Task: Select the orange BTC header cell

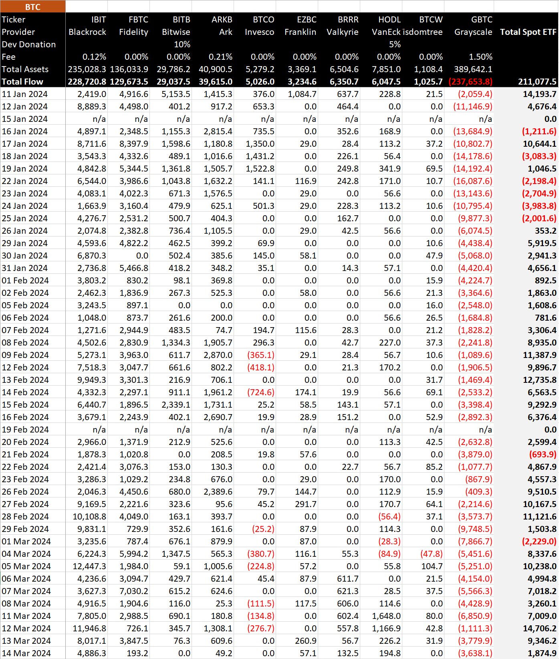Action: coord(33,7)
